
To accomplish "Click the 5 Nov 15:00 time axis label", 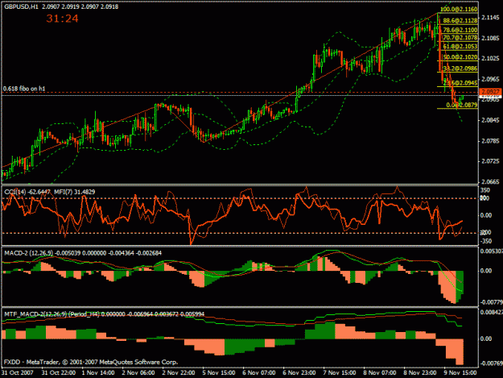I will 219,373.
